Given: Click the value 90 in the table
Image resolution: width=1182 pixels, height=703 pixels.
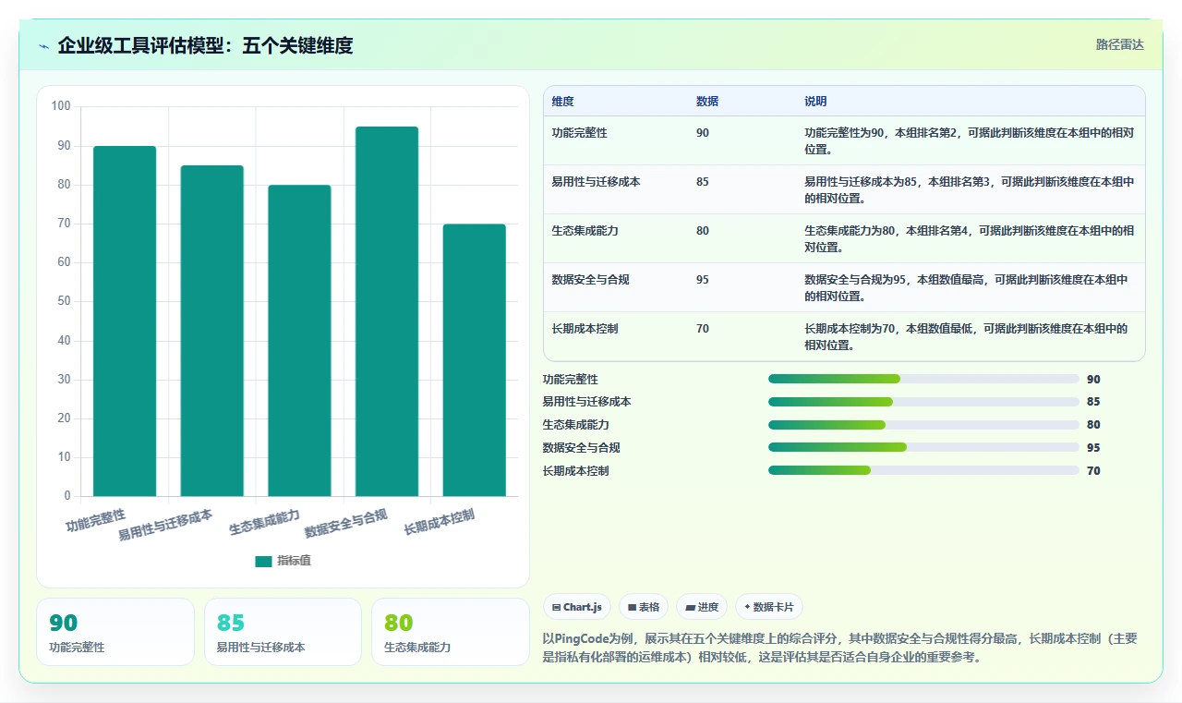Looking at the screenshot, I should tap(703, 133).
